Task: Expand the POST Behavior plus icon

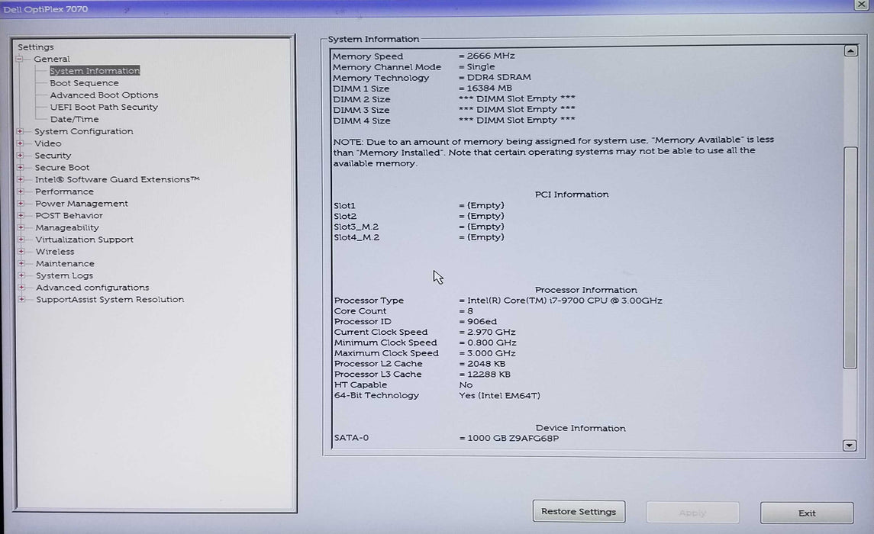Action: (x=21, y=215)
